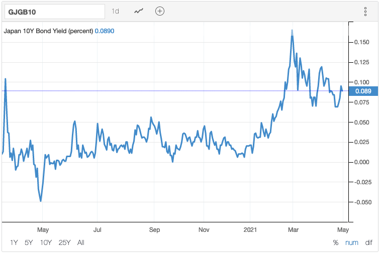The height and width of the screenshot is (253, 379).
Task: Open the 1d interval dropdown
Action: tap(116, 11)
